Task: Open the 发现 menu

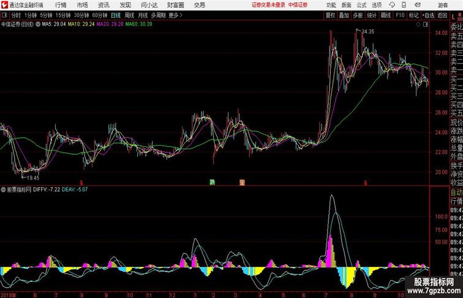Action: tap(125, 5)
